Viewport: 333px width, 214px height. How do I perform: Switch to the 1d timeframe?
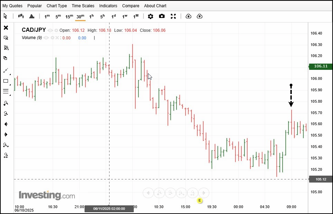coord(114,16)
